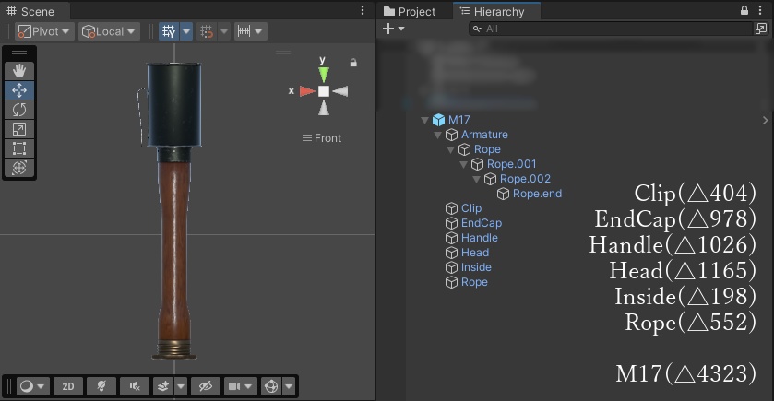Select the Move tool
The width and height of the screenshot is (774, 401).
19,90
